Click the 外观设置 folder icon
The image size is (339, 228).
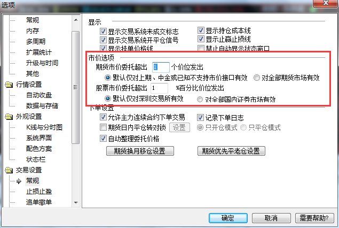point(9,117)
